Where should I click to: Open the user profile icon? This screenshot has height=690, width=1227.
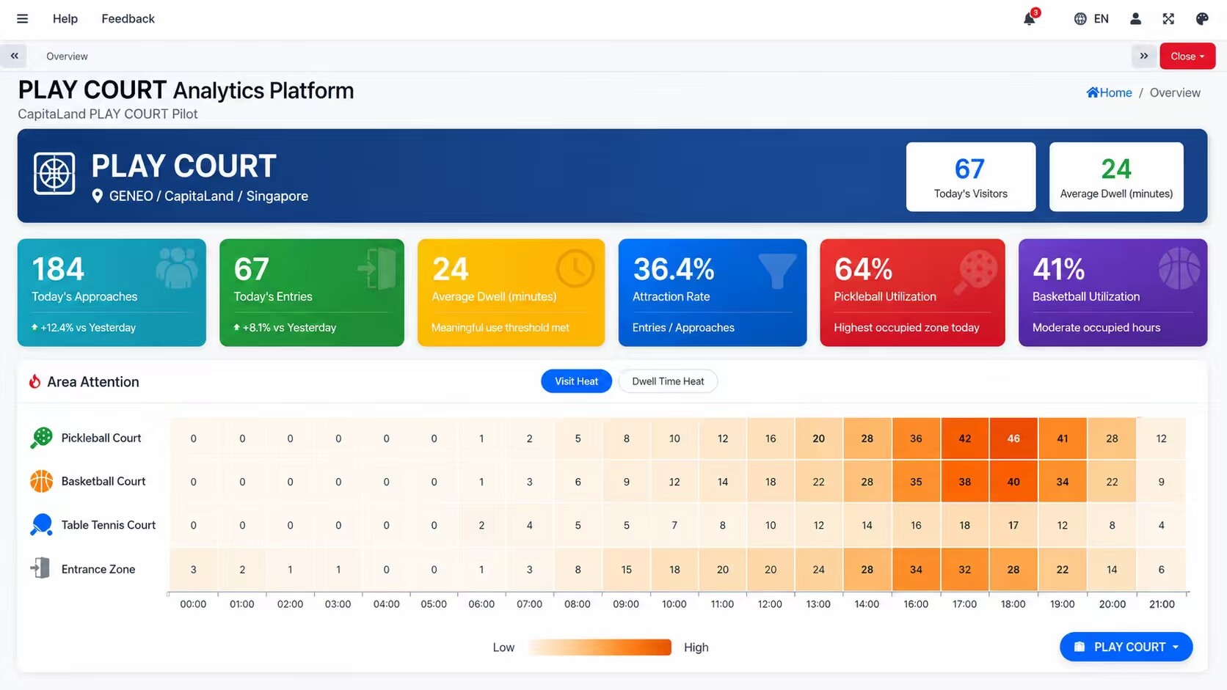click(1135, 19)
